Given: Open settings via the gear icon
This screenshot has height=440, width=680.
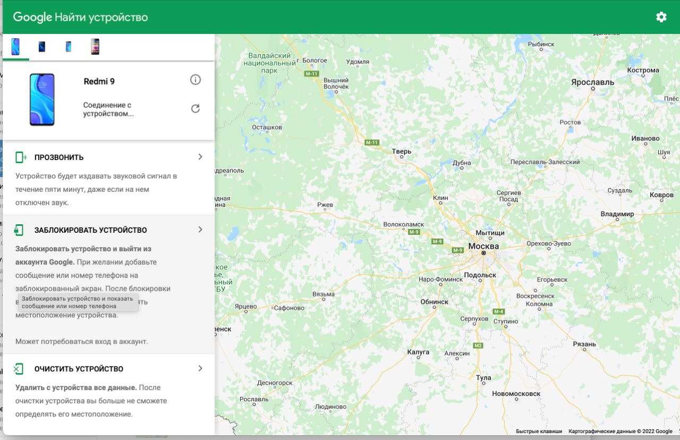Looking at the screenshot, I should [x=661, y=17].
